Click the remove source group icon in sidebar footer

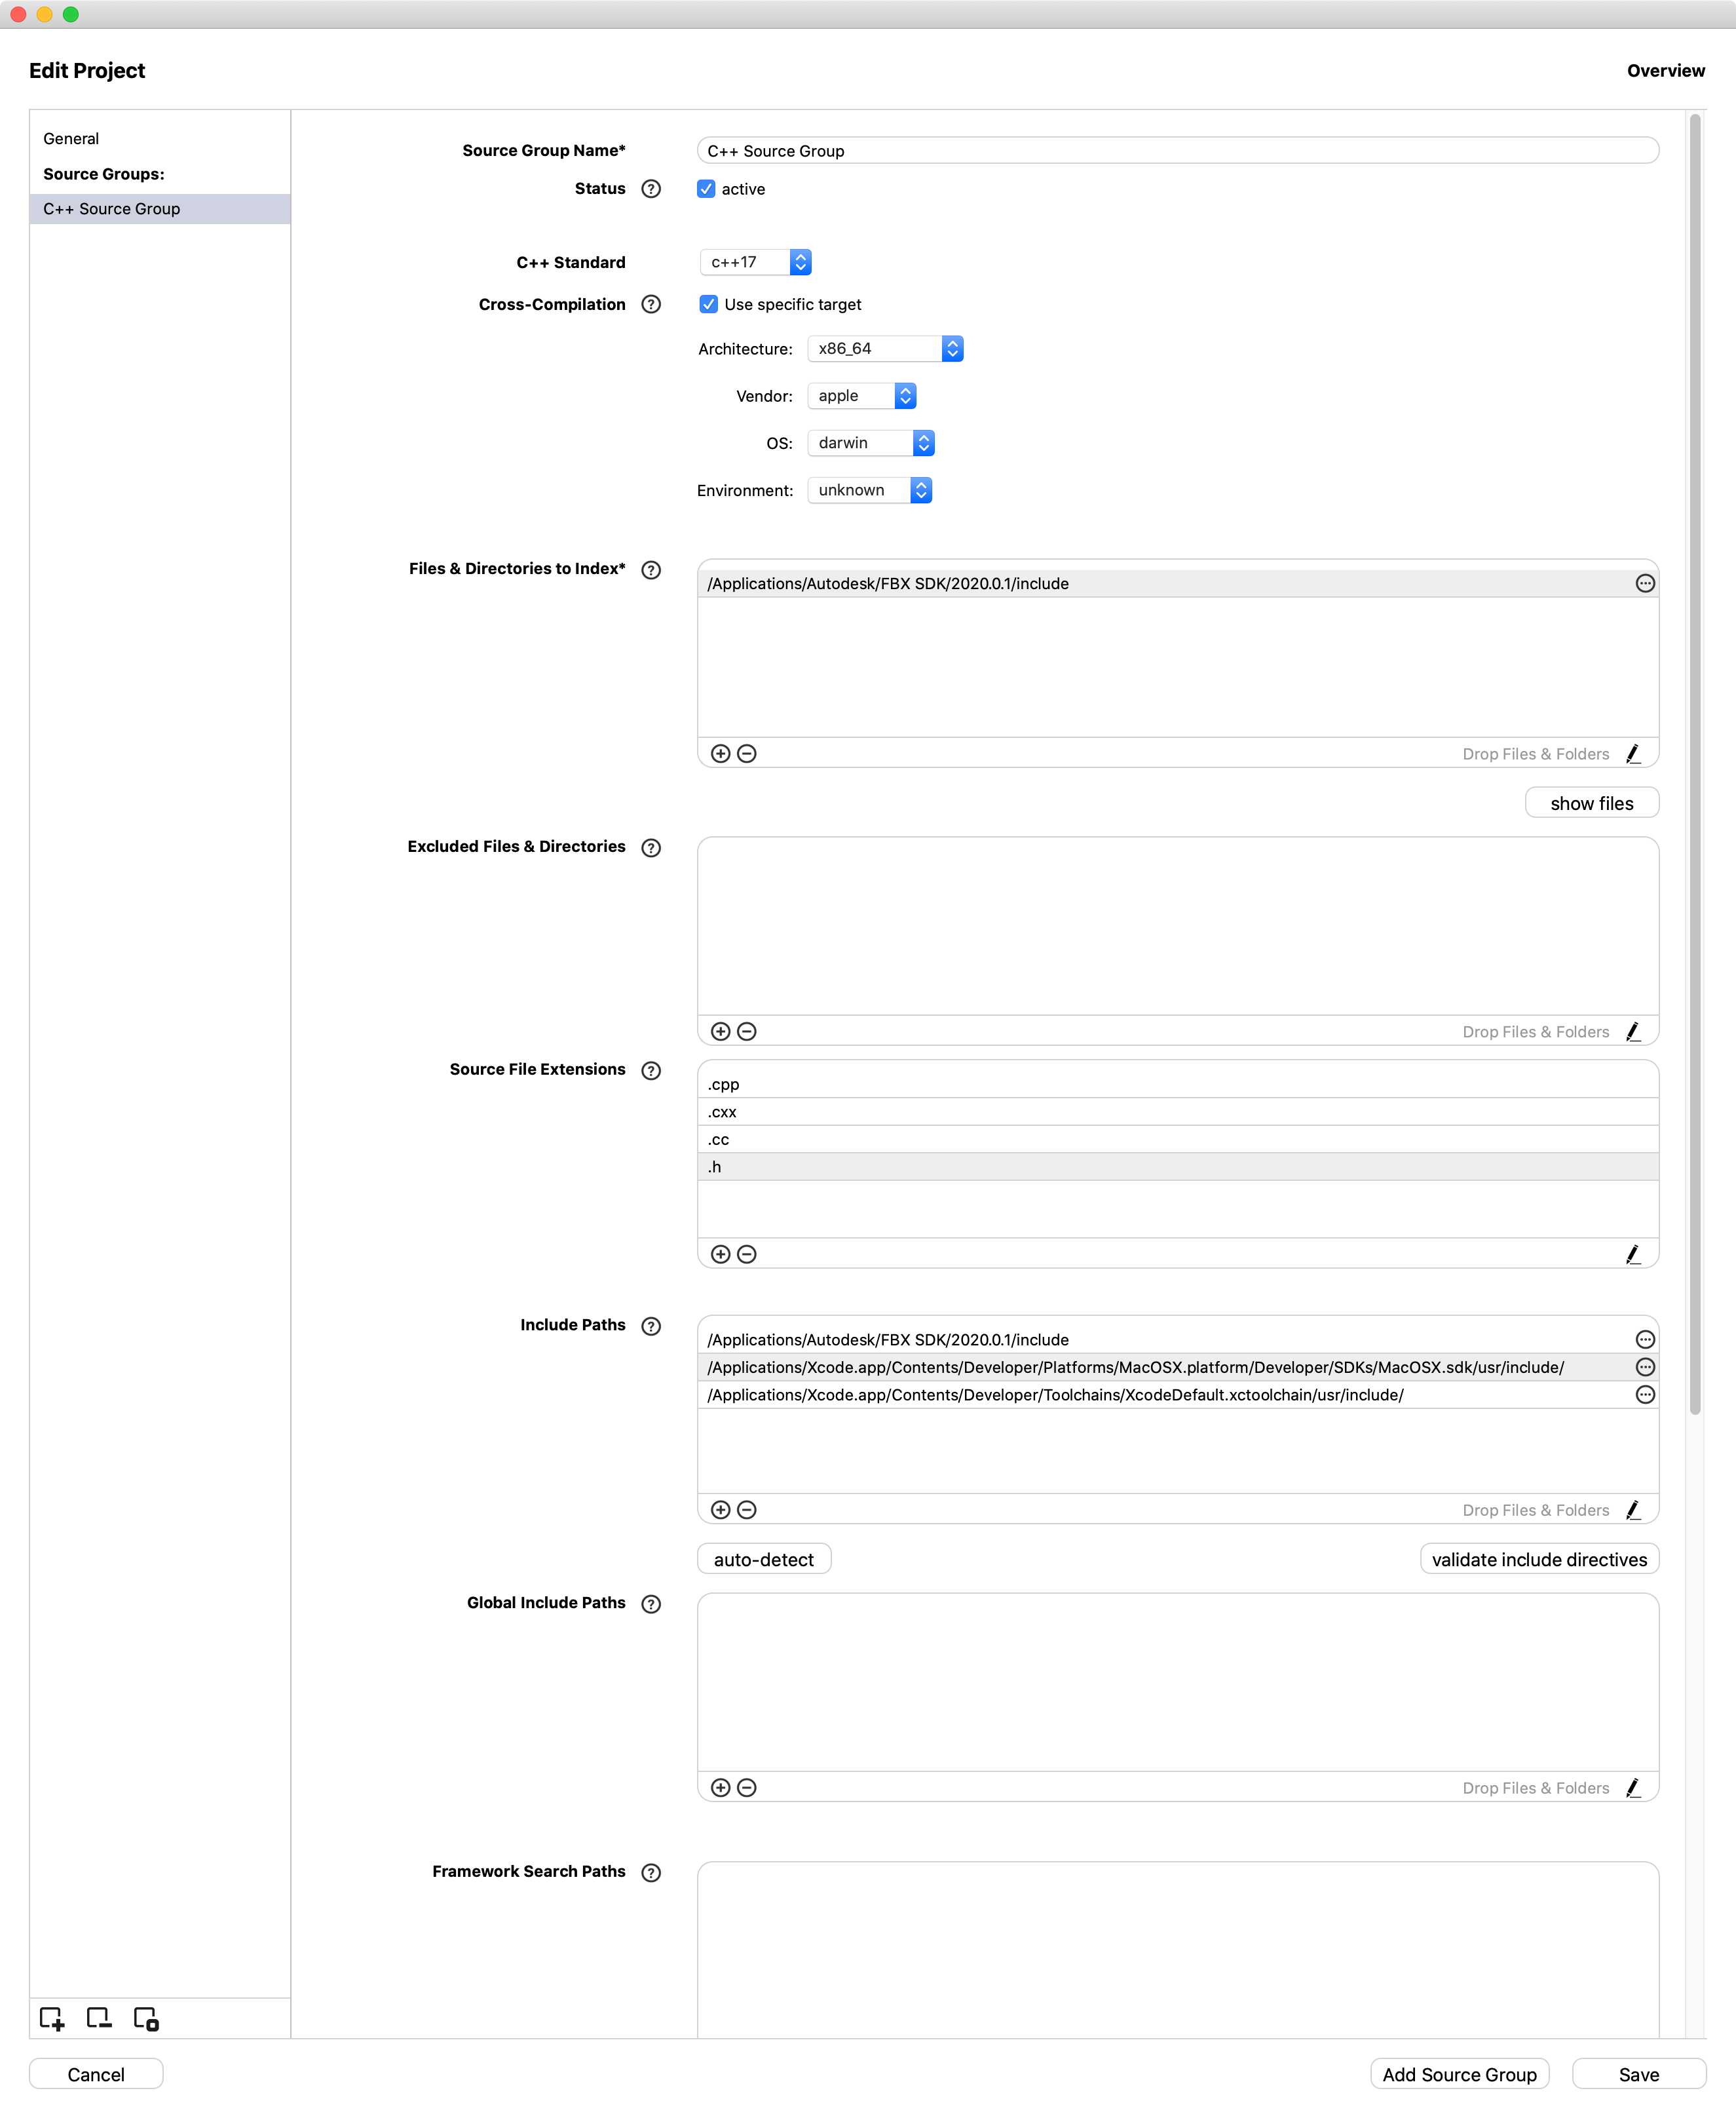(x=99, y=2019)
